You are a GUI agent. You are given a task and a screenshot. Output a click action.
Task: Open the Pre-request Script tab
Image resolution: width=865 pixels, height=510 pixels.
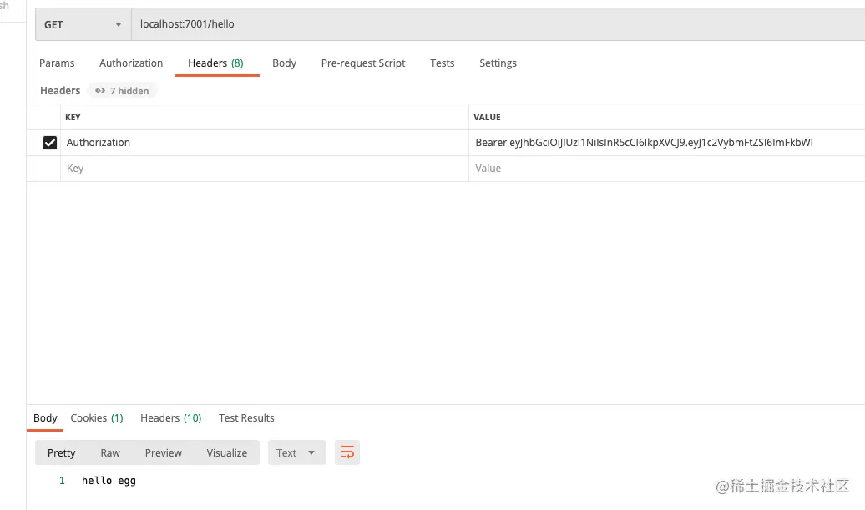coord(363,63)
